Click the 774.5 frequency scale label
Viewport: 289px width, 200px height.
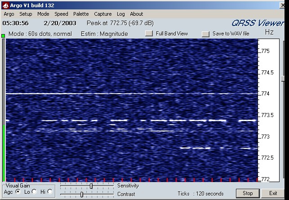(x=267, y=73)
